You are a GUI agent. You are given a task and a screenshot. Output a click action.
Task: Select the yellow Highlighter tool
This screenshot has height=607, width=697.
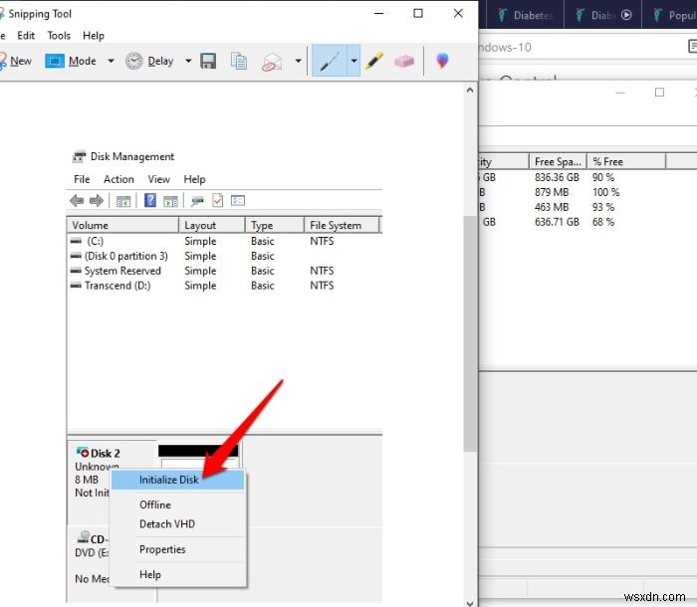pyautogui.click(x=374, y=61)
